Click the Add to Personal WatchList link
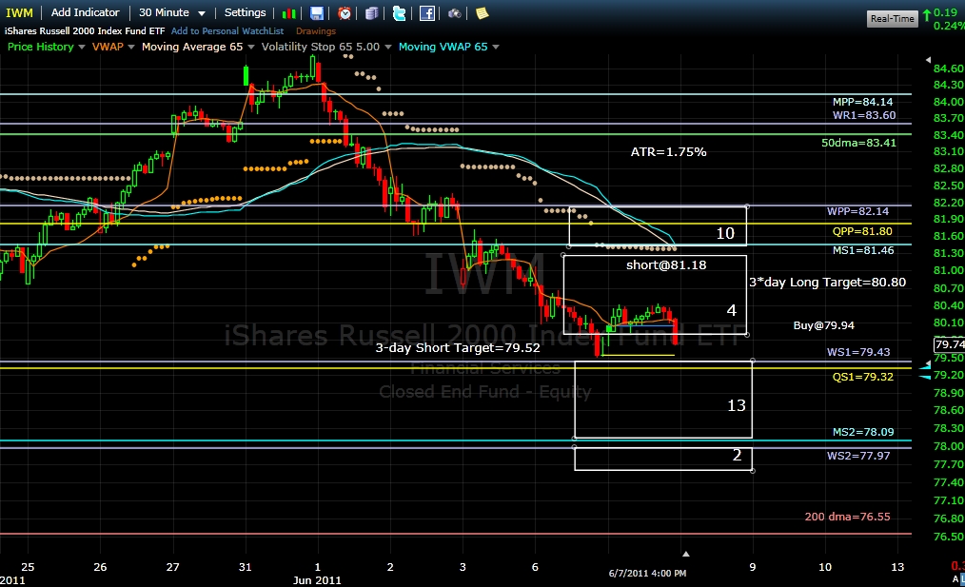Viewport: 965px width, 587px height. pyautogui.click(x=227, y=30)
